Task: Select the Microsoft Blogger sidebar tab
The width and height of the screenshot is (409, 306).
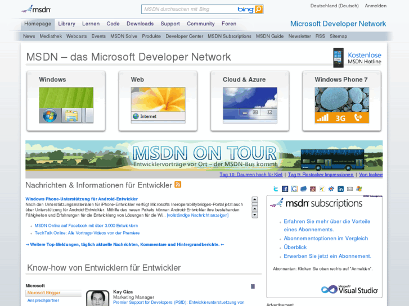Action: tap(53, 293)
